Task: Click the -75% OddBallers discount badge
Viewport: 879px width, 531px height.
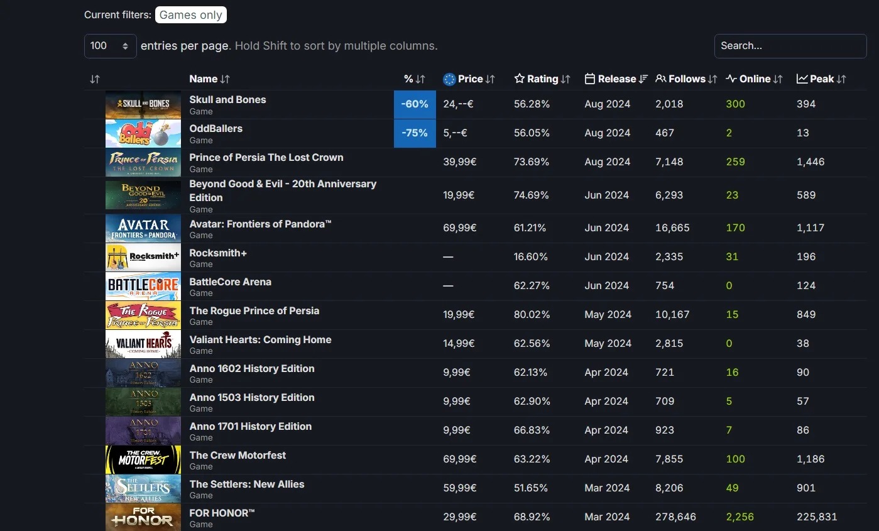Action: pos(415,133)
